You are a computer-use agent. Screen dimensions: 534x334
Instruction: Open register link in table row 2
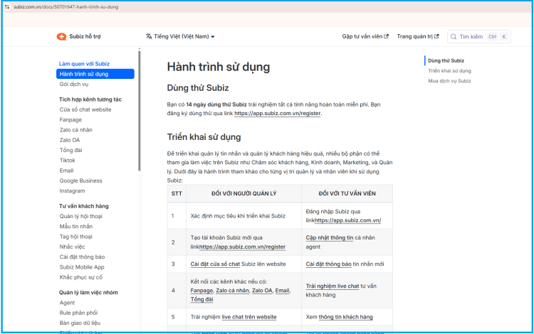242,247
